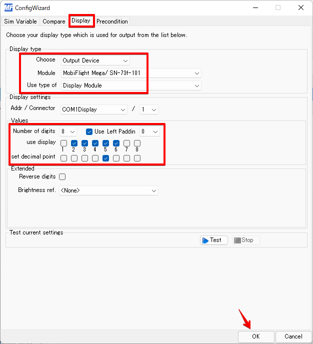Expand the Module dropdown list
This screenshot has width=313, height=344.
click(x=131, y=73)
